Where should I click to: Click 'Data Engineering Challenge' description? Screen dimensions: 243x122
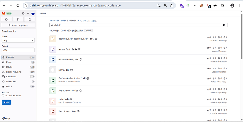tap(70, 102)
